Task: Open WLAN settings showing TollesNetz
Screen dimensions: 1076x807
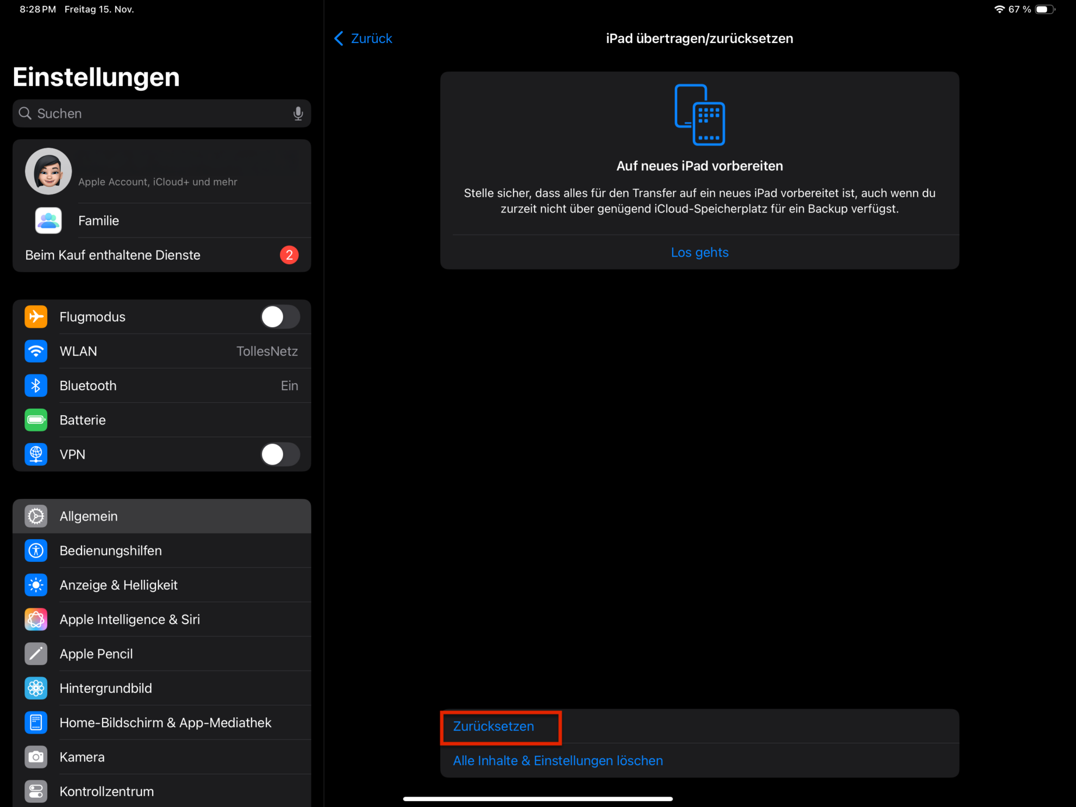Action: tap(162, 351)
